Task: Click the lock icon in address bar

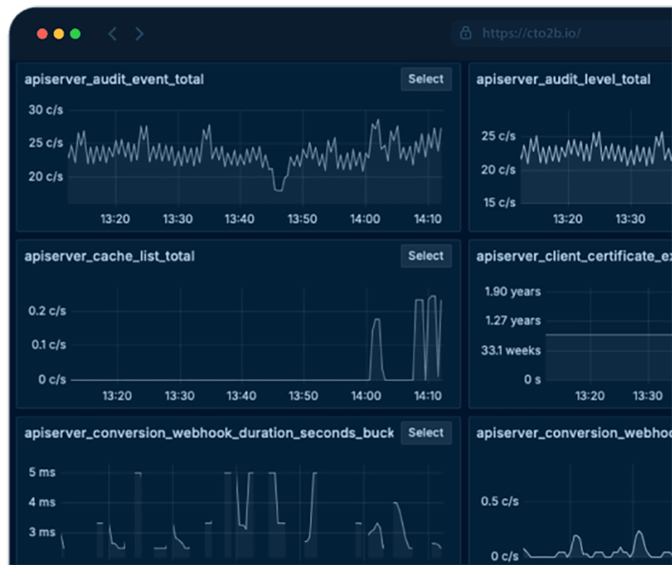Action: pyautogui.click(x=465, y=33)
